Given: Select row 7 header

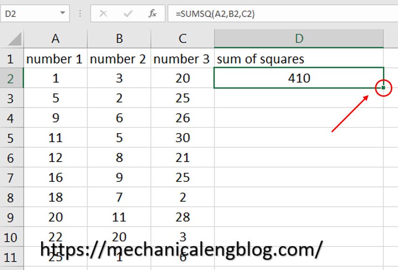Looking at the screenshot, I should (11, 177).
